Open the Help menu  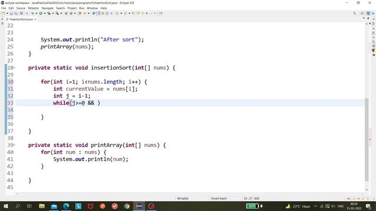pos(103,8)
